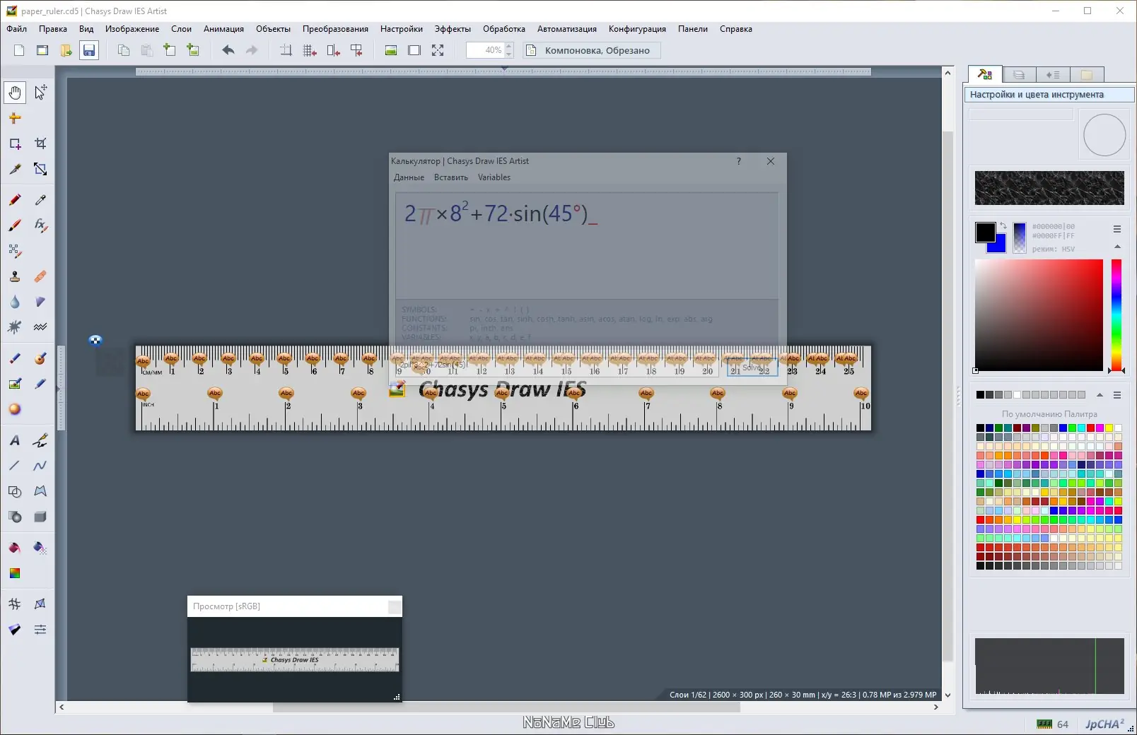The height and width of the screenshot is (735, 1137).
Task: Collapse the color picker section
Action: [x=1117, y=247]
